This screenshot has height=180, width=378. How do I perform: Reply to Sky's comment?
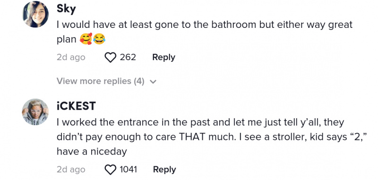163,57
